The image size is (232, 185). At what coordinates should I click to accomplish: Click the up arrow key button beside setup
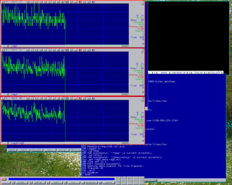click(31, 182)
